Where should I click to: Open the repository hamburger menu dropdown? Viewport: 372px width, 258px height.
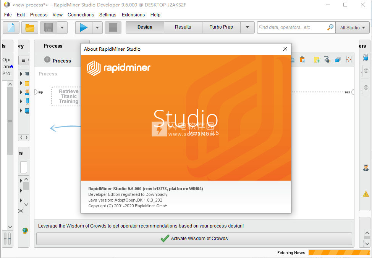[x=24, y=60]
